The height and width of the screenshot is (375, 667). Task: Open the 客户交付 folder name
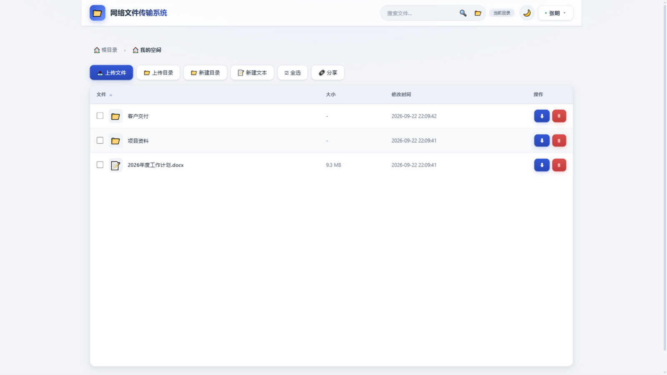tap(138, 116)
